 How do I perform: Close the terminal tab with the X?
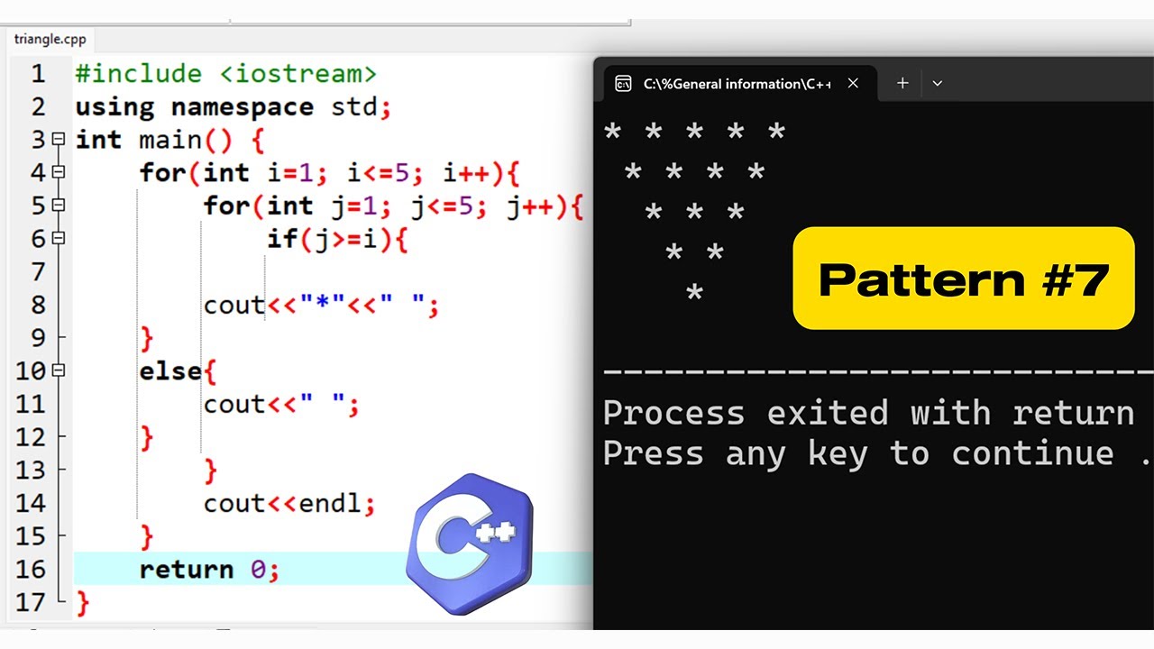pos(853,83)
